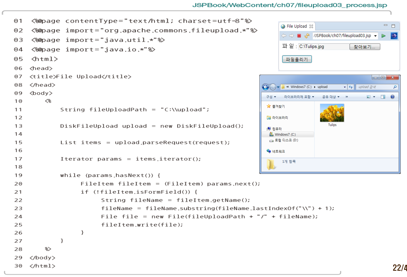Click upload segment in the address bar

pos(322,87)
